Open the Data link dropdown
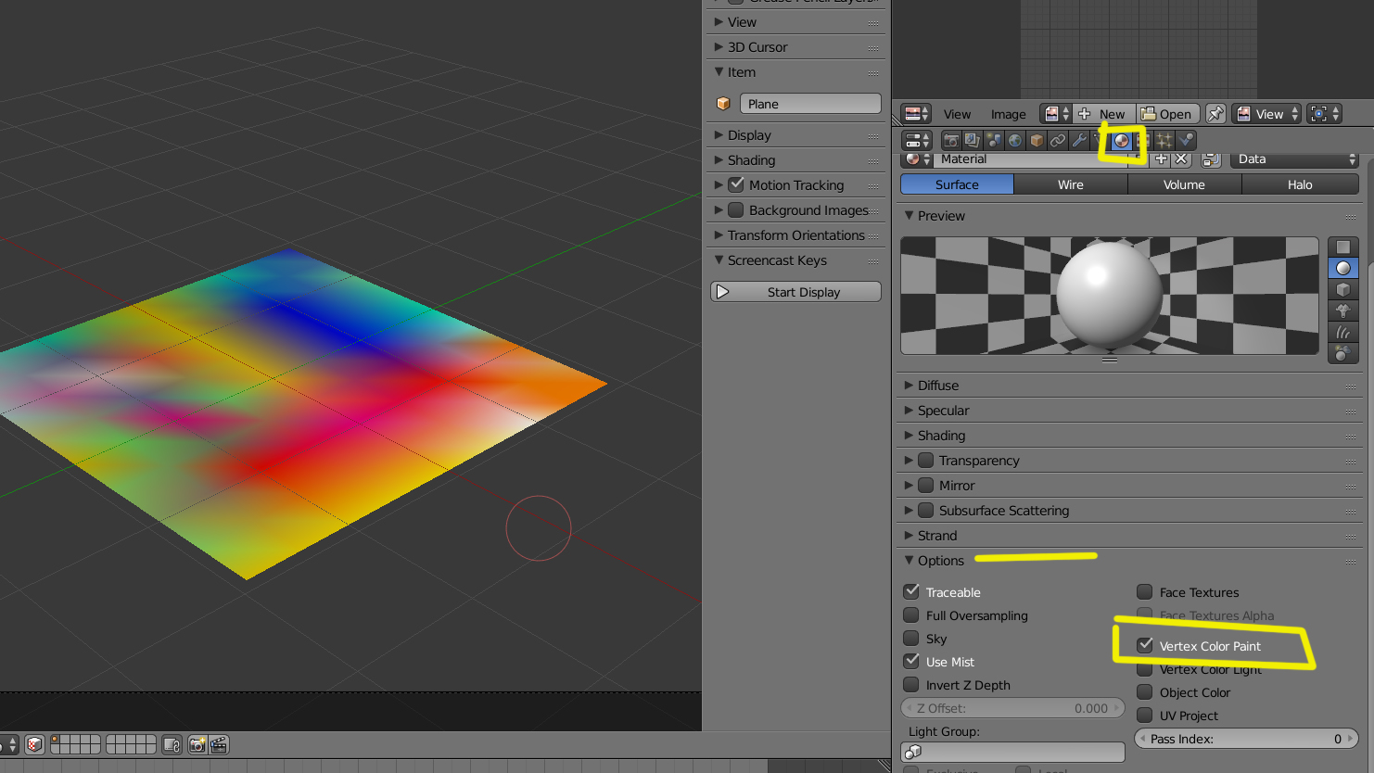This screenshot has height=773, width=1374. pos(1295,159)
